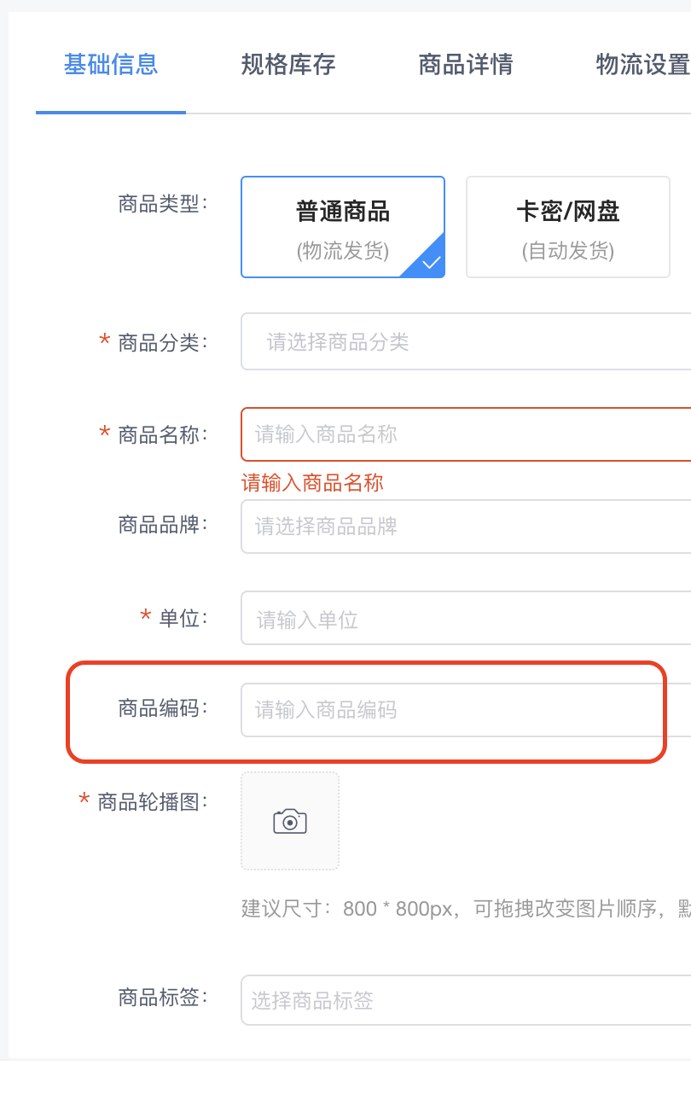Click the red 请输入商品名称 error message

pyautogui.click(x=312, y=483)
